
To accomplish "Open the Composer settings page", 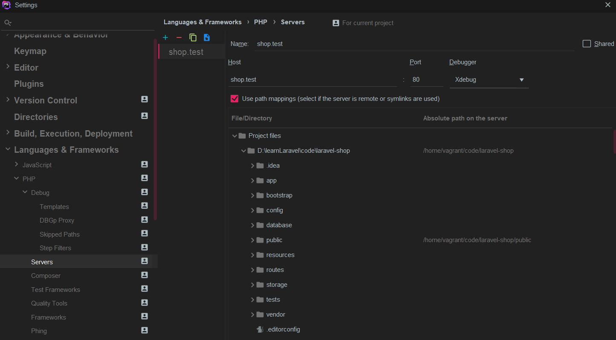I will 46,276.
